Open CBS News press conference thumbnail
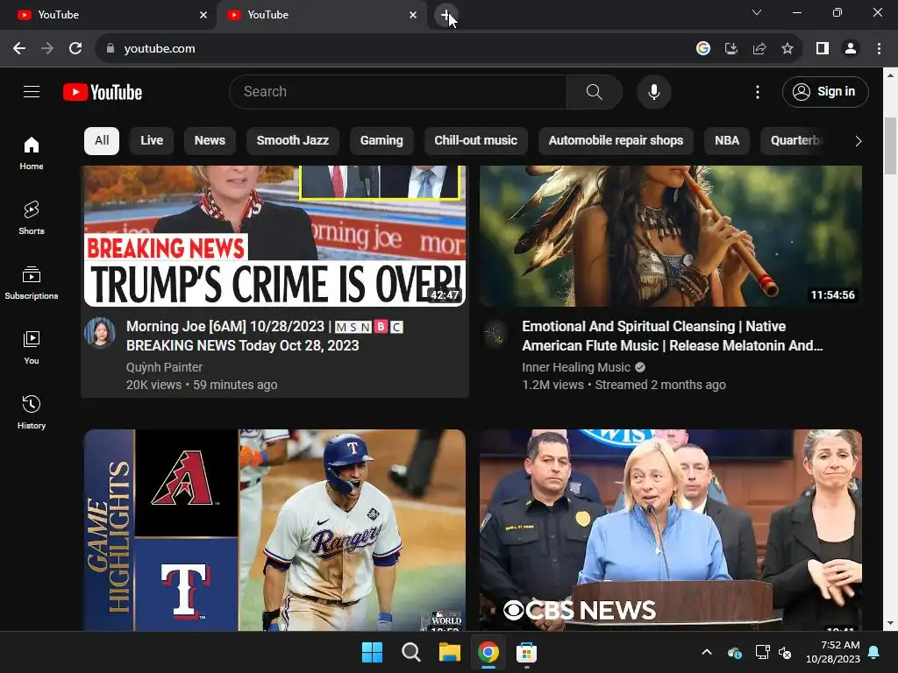The height and width of the screenshot is (673, 898). 671,530
